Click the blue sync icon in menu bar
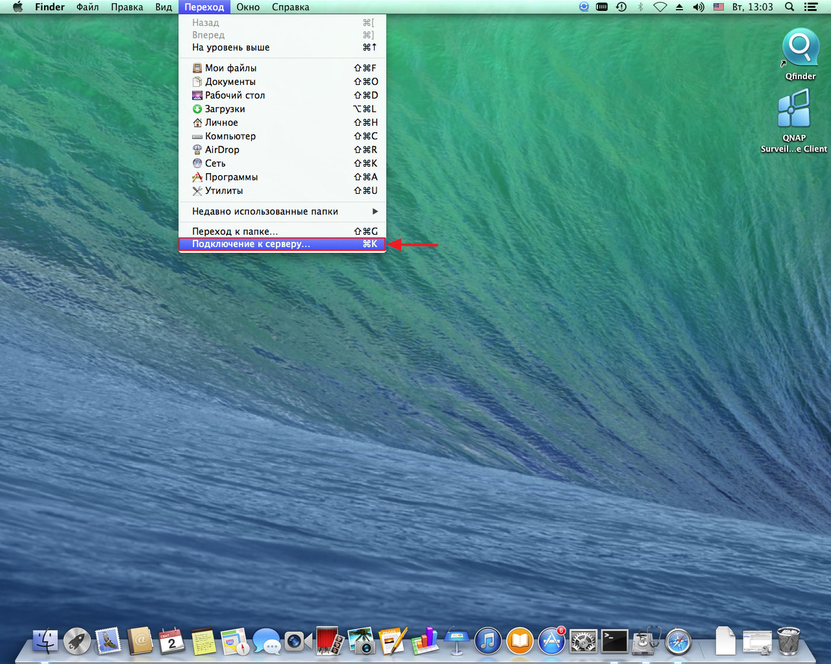The height and width of the screenshot is (664, 831). [x=584, y=6]
